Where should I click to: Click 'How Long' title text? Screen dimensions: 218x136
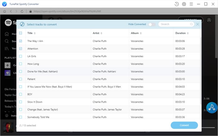tap(33, 64)
